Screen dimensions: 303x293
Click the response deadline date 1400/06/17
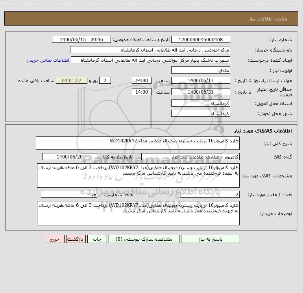201,80
